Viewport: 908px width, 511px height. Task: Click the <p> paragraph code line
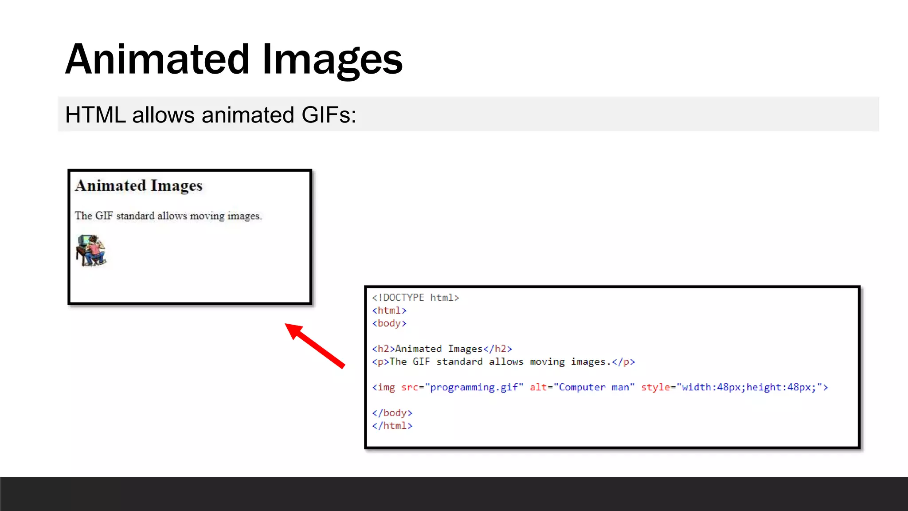click(x=503, y=362)
